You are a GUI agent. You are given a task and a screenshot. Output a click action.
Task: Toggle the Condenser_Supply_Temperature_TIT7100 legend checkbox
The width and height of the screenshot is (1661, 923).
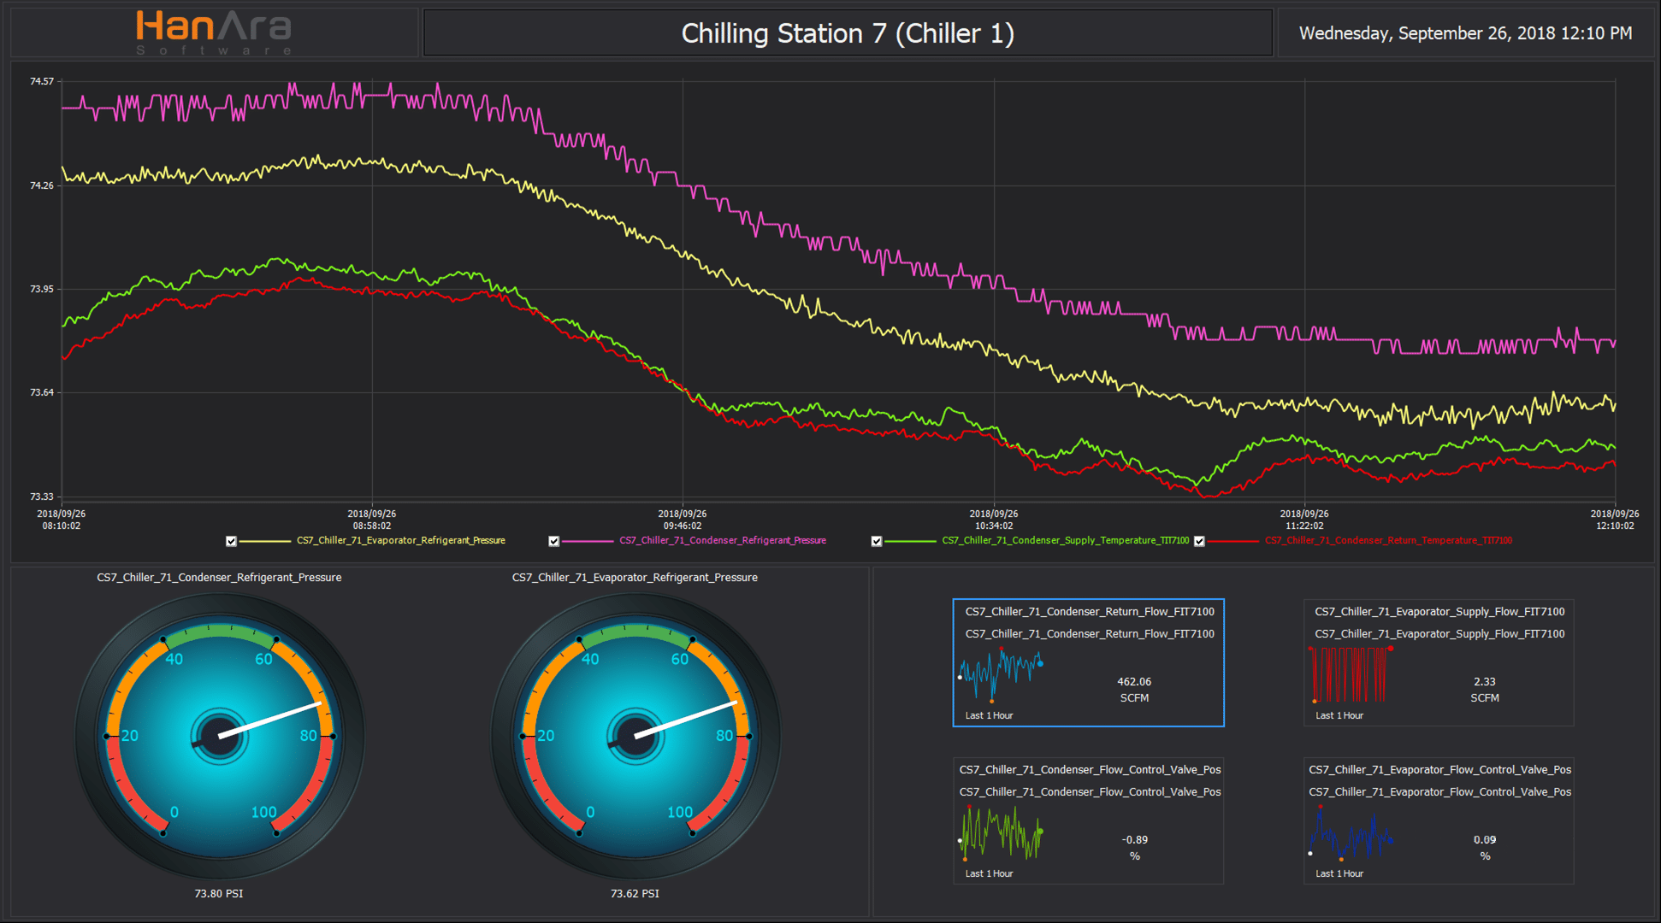point(876,541)
